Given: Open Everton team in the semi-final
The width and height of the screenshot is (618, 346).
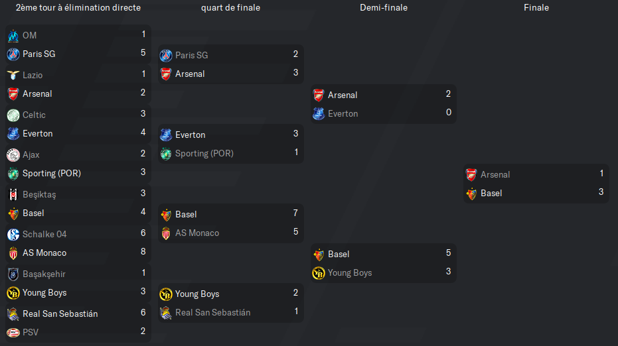Looking at the screenshot, I should point(343,114).
